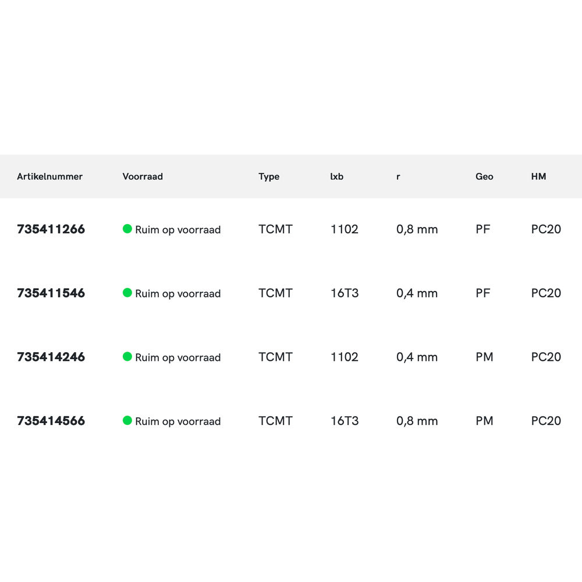Click the HM column header
582x582 pixels.
(x=539, y=176)
